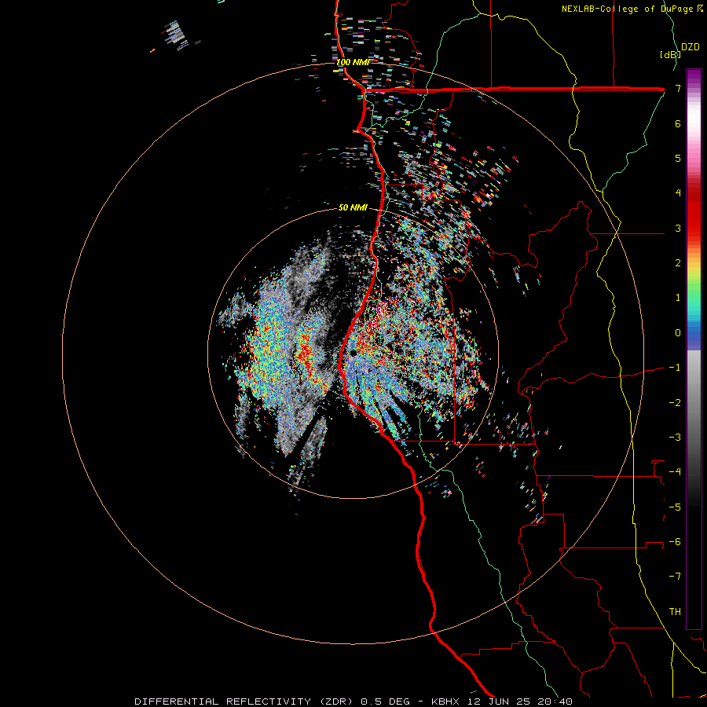The image size is (707, 707).
Task: Click the KBHX radar site black dot
Action: (353, 353)
